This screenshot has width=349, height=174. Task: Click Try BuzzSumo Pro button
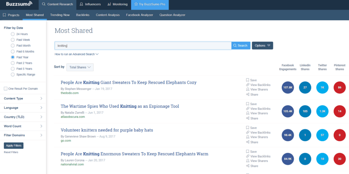(150, 4)
